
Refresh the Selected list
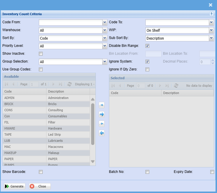(176, 86)
